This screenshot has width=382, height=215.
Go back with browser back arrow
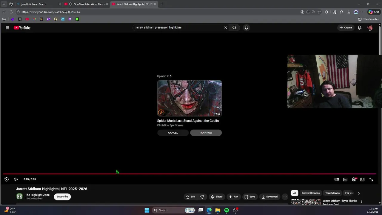pos(4,12)
